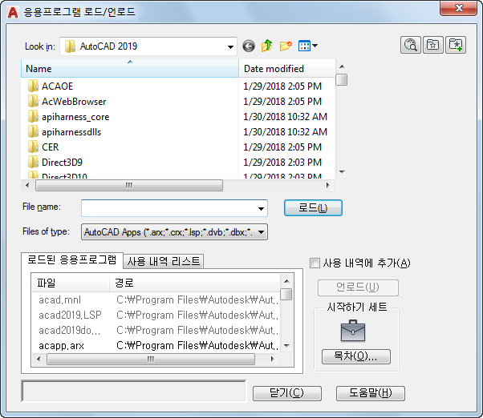
Task: Select acad2019.LSP in loaded list
Action: click(70, 315)
